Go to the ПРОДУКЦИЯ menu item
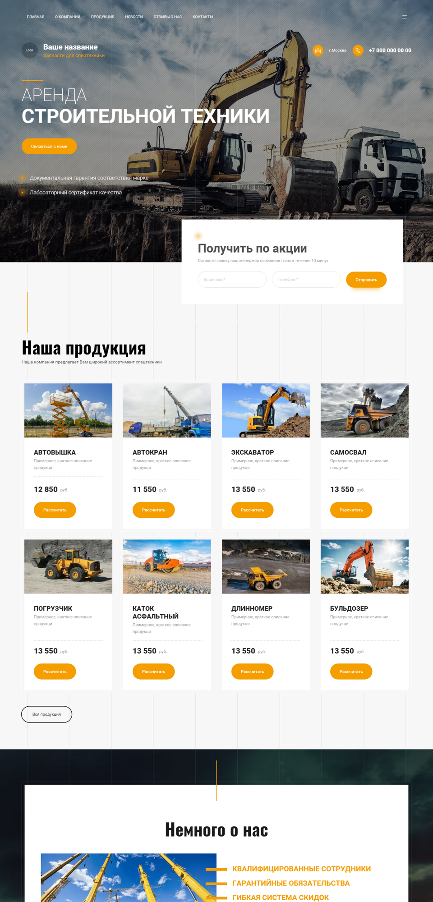This screenshot has height=902, width=433. 103,17
